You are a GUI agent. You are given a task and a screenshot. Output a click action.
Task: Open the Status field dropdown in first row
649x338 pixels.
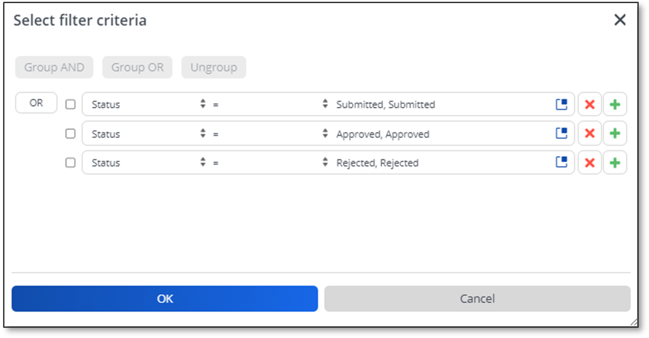point(148,105)
